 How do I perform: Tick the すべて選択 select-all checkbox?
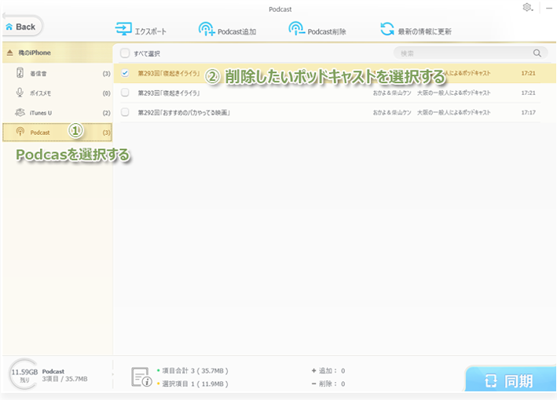[125, 53]
